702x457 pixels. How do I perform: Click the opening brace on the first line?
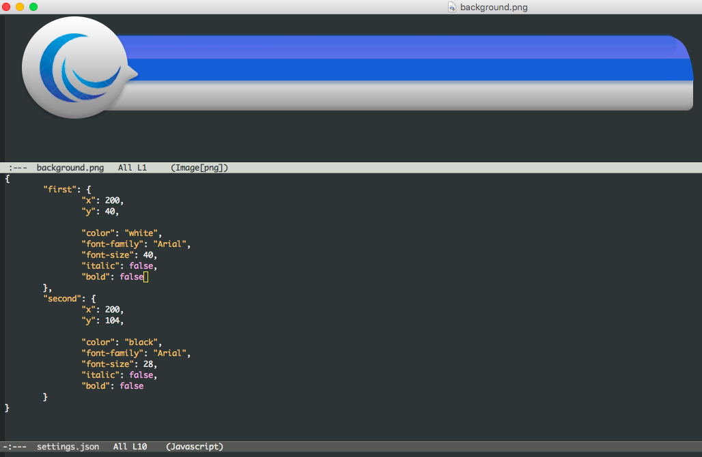7,179
